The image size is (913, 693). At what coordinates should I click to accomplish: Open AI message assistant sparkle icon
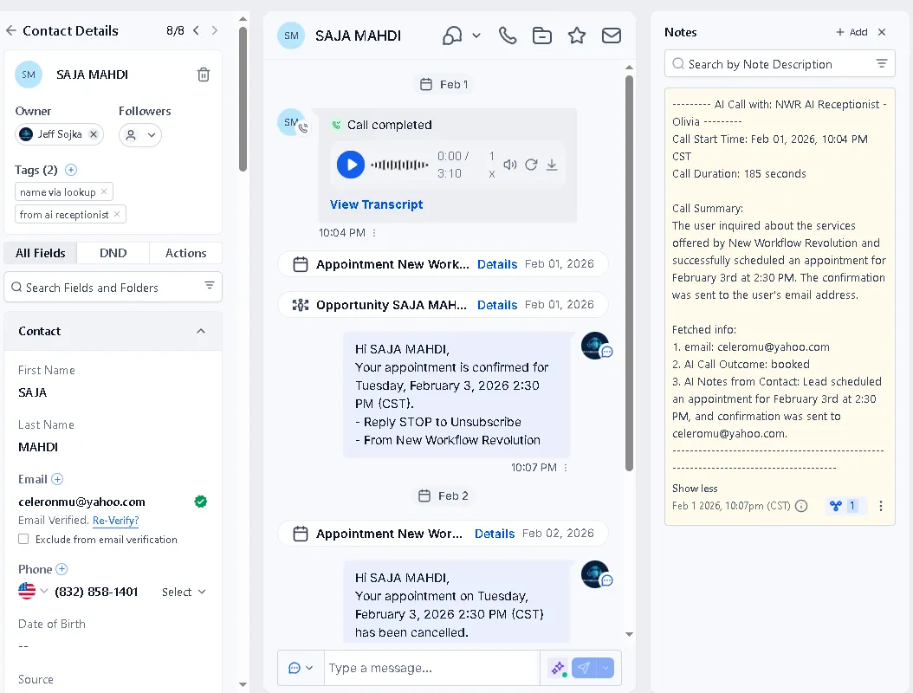pos(559,668)
